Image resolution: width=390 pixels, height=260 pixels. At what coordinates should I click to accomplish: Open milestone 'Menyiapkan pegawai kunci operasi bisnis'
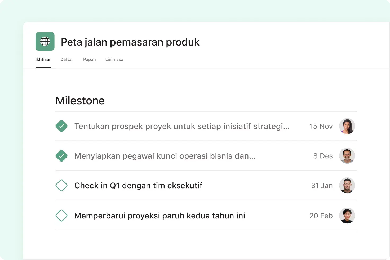point(164,156)
